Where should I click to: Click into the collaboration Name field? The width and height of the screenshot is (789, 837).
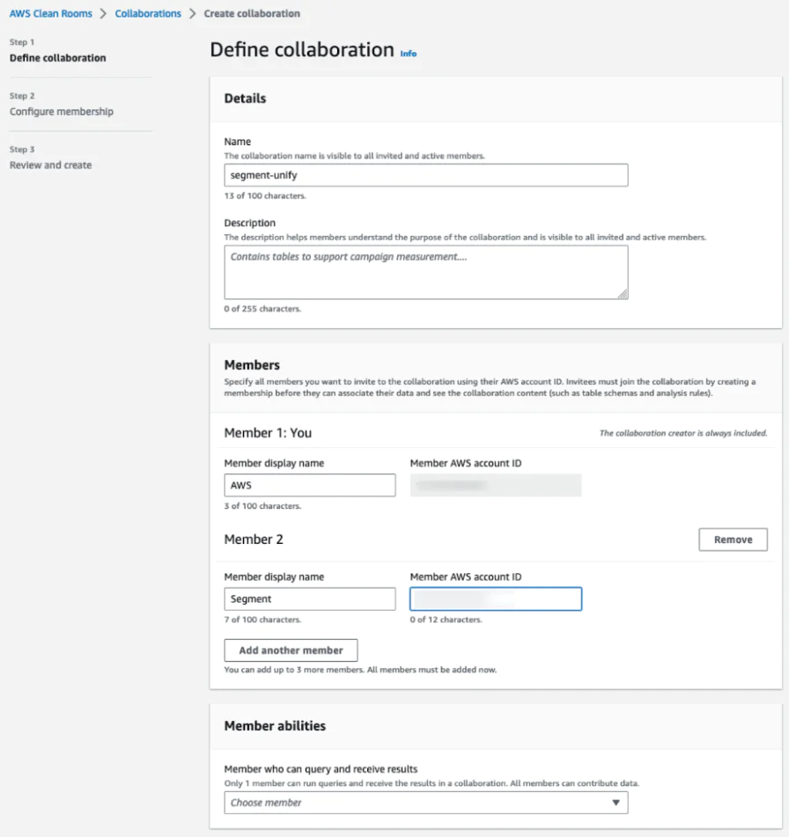click(x=426, y=175)
